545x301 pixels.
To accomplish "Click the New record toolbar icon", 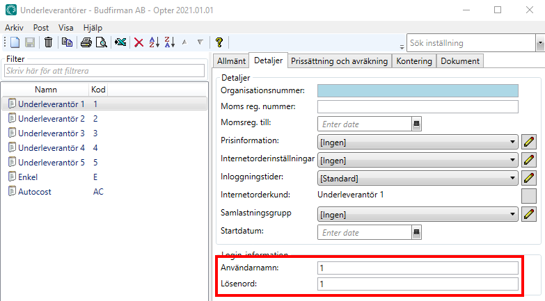I will (15, 42).
